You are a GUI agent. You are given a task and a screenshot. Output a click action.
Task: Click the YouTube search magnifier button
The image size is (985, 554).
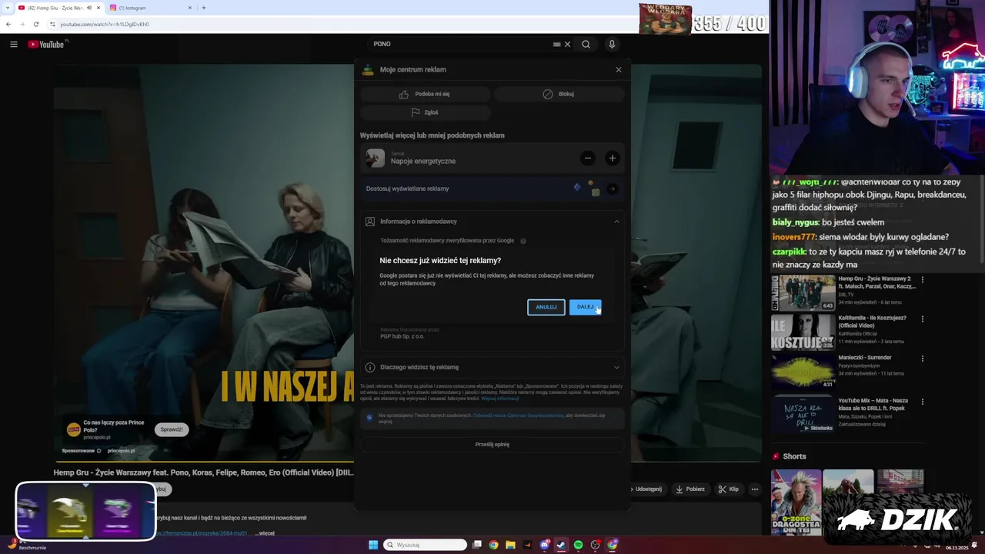(x=586, y=44)
